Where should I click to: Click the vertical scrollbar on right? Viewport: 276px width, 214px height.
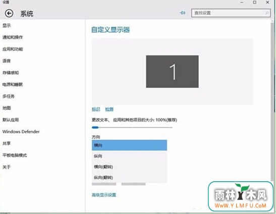(272, 101)
